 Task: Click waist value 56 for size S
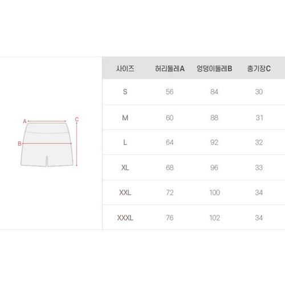pyautogui.click(x=170, y=92)
